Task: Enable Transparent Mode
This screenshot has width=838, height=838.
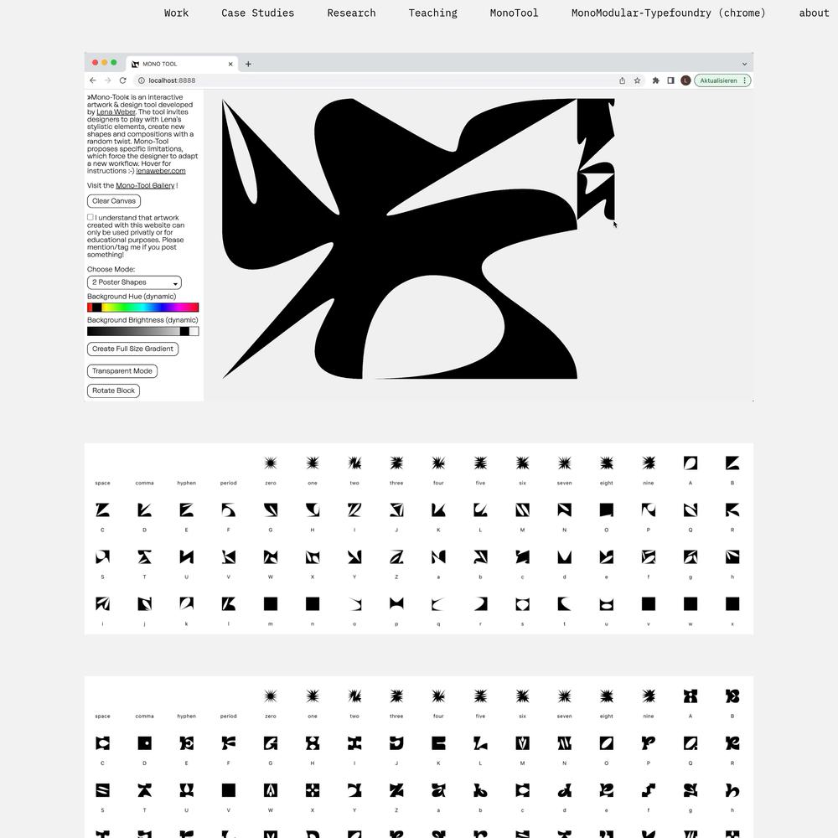Action: pos(122,371)
